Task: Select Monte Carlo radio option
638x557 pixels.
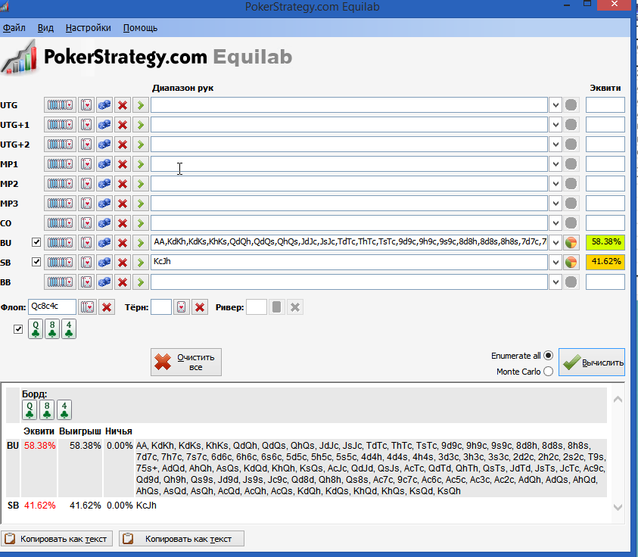Action: click(x=549, y=372)
